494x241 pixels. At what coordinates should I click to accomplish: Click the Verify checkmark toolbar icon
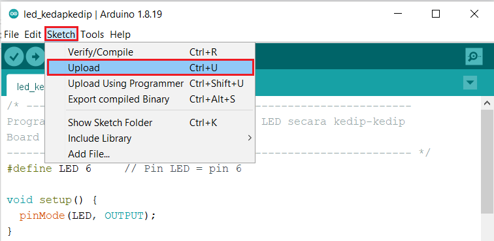pos(14,57)
